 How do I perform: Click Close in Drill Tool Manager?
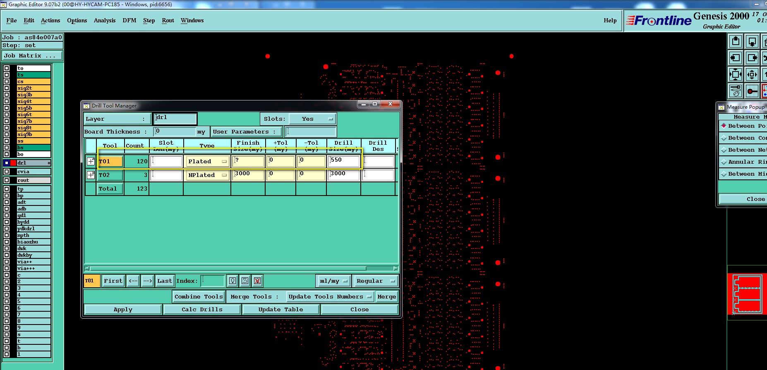click(x=360, y=309)
